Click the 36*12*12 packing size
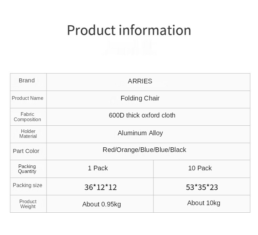 pyautogui.click(x=100, y=187)
